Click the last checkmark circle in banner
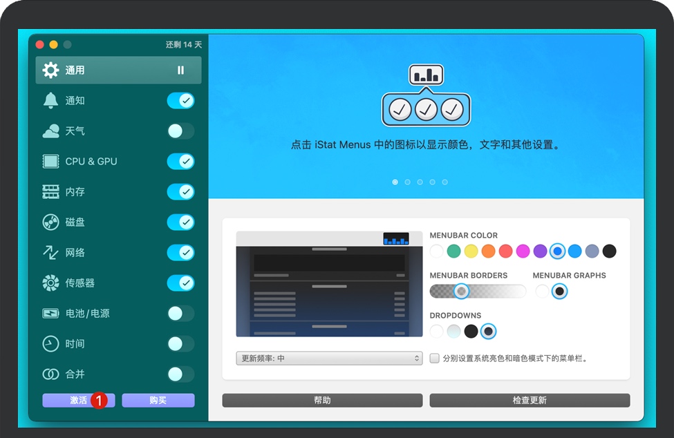Image resolution: width=674 pixels, height=438 pixels. click(x=452, y=109)
